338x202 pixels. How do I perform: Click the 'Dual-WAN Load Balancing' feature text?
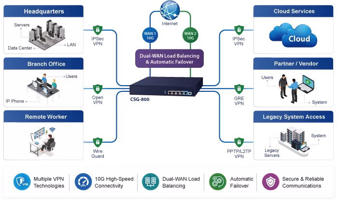pos(181,182)
